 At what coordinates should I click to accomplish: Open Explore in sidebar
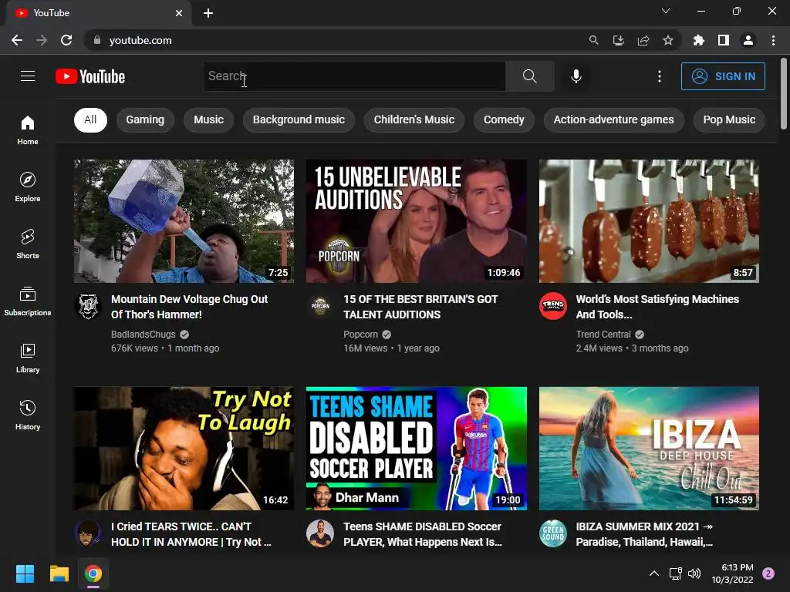[28, 187]
